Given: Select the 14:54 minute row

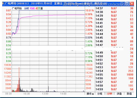Looking at the screenshot, I should point(114,71).
